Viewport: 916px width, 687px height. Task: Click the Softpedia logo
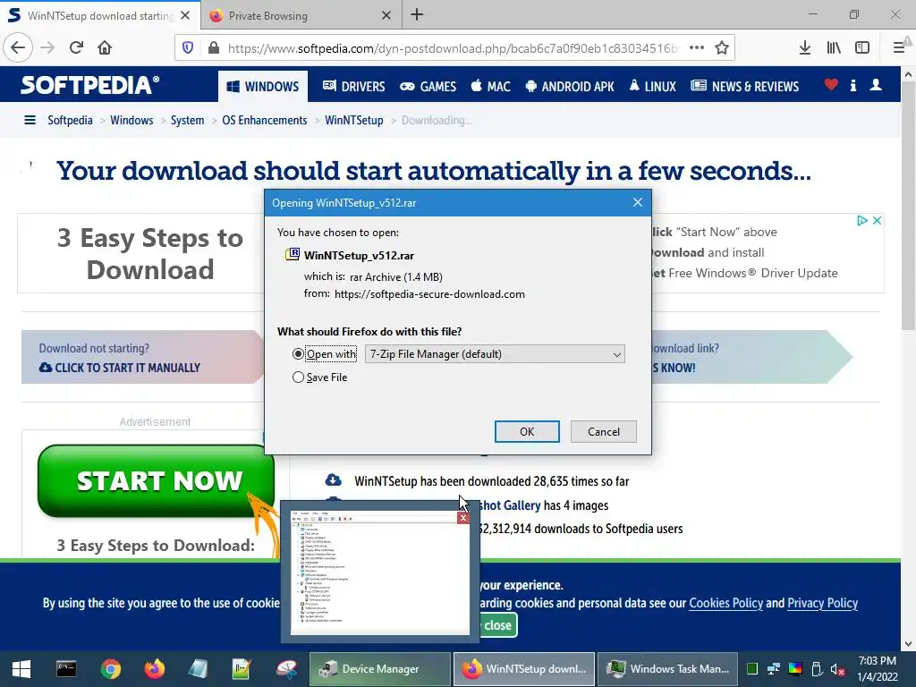(89, 85)
